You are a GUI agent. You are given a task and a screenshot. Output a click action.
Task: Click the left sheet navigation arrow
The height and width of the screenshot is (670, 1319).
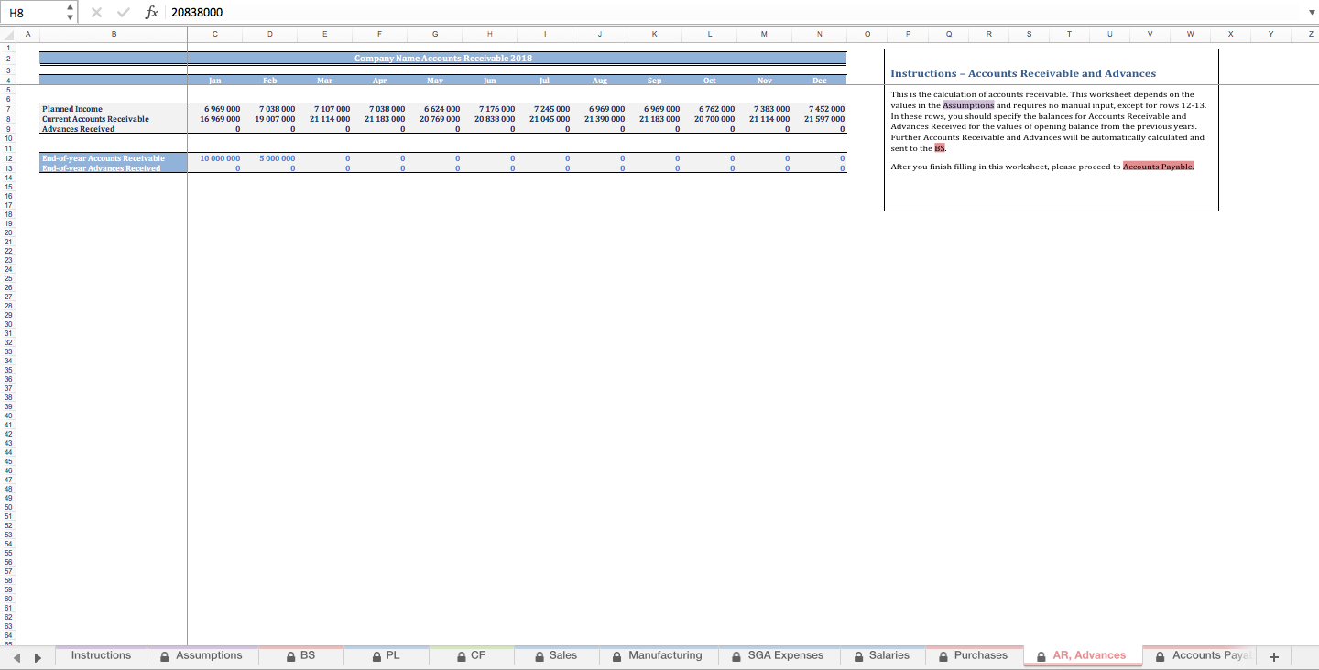pyautogui.click(x=16, y=656)
